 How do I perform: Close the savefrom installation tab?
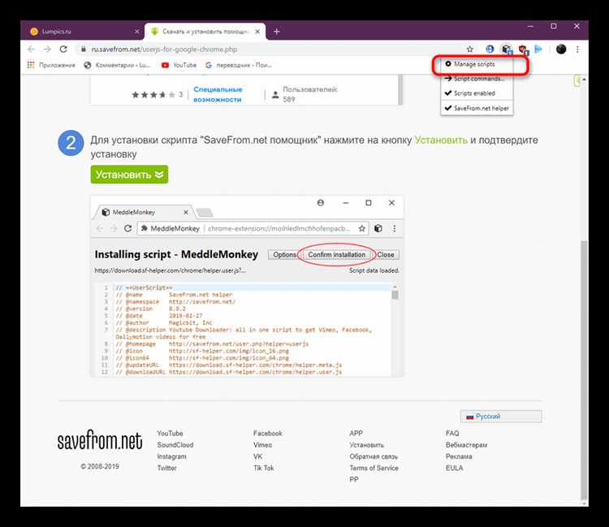(257, 32)
